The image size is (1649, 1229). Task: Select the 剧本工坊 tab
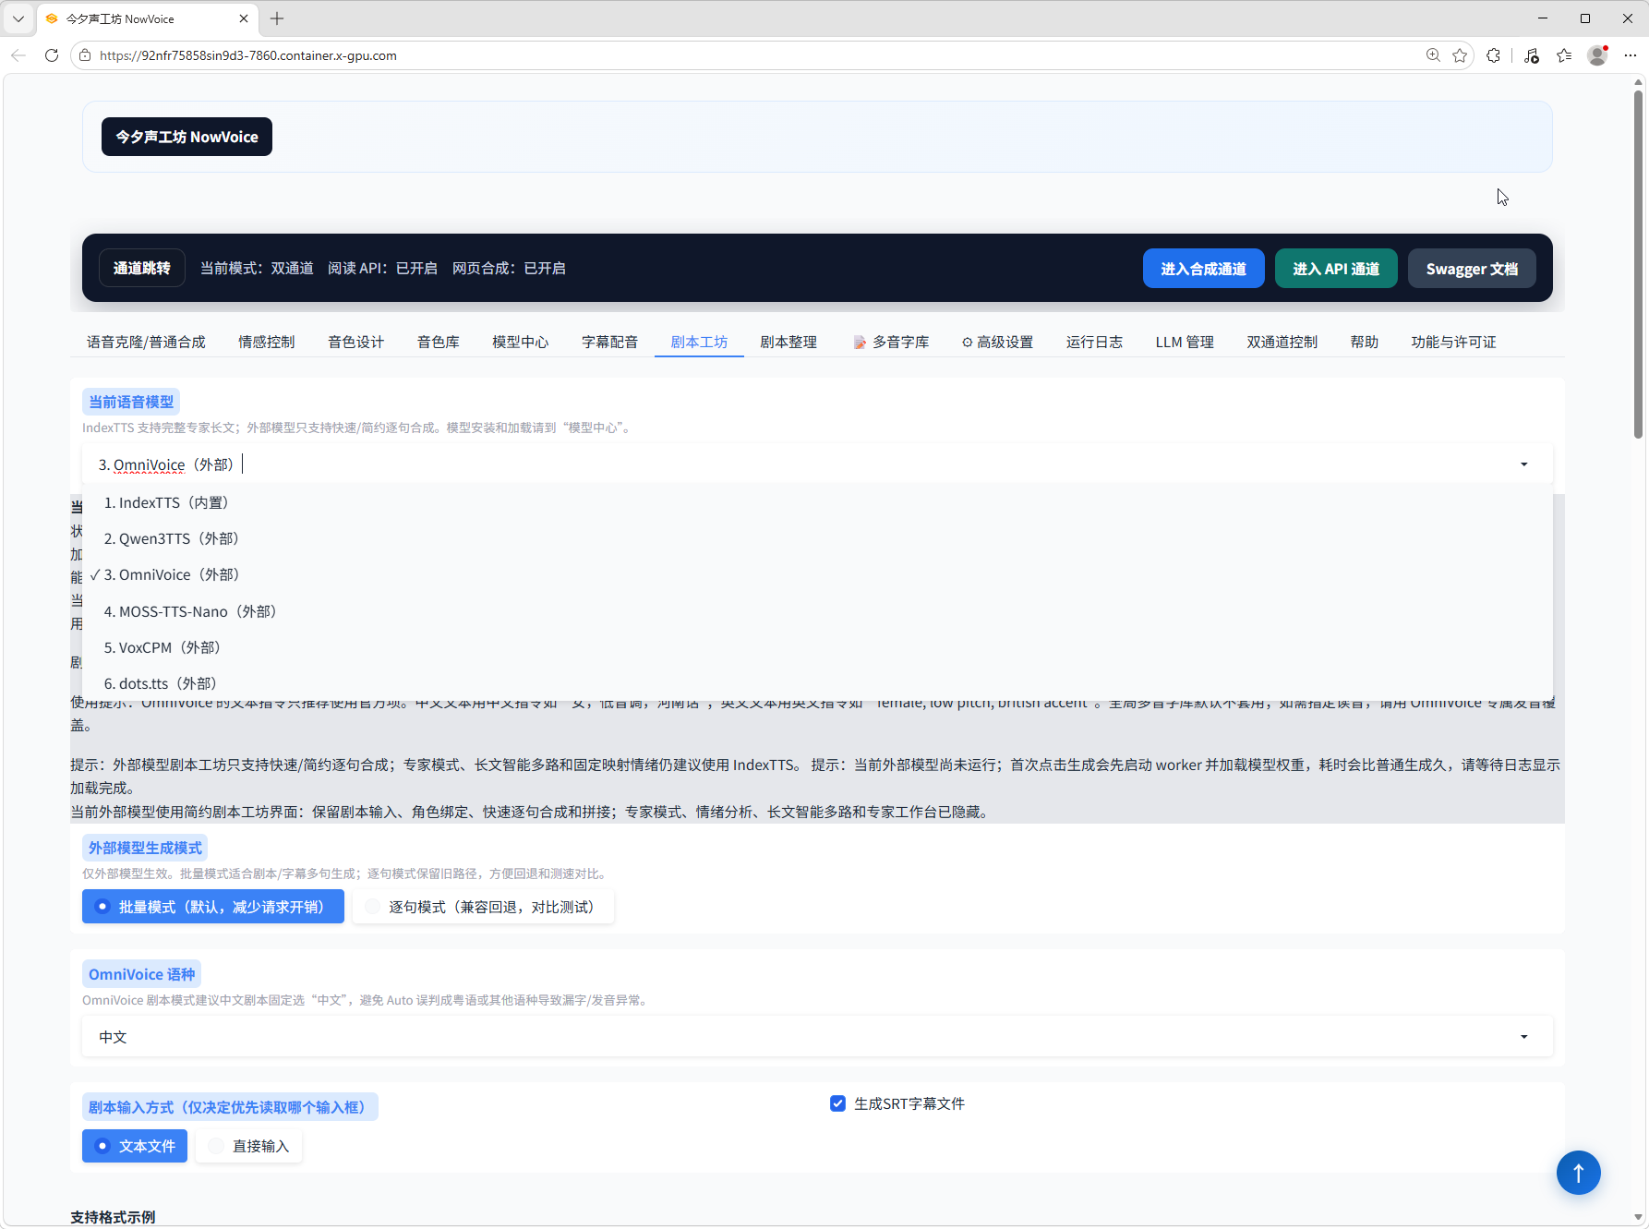(699, 342)
